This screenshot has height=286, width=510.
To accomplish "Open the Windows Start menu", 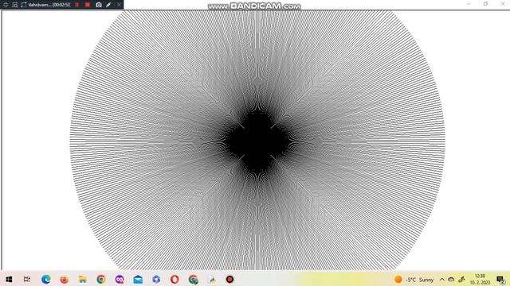I will click(9, 279).
